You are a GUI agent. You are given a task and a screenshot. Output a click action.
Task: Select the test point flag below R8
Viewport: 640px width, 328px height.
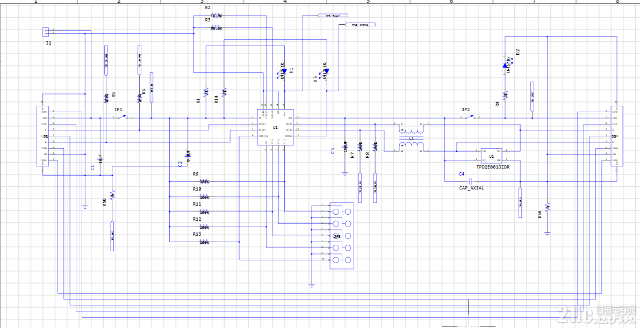(375, 188)
